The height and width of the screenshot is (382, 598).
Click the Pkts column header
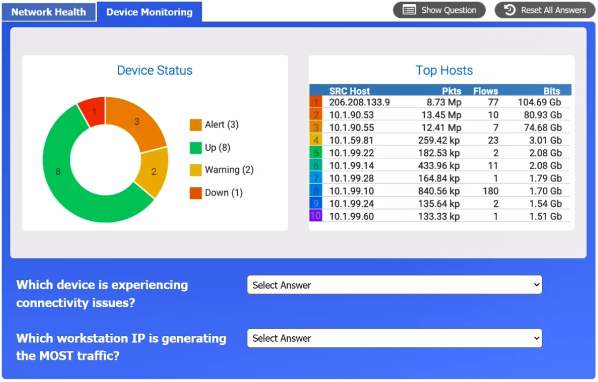pos(451,91)
